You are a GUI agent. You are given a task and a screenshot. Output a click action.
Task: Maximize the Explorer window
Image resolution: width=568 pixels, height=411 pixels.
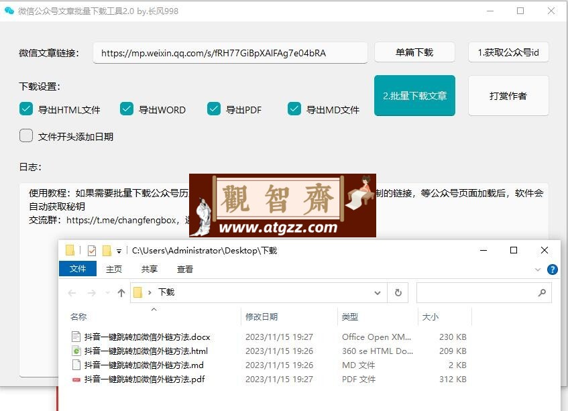[x=513, y=250]
